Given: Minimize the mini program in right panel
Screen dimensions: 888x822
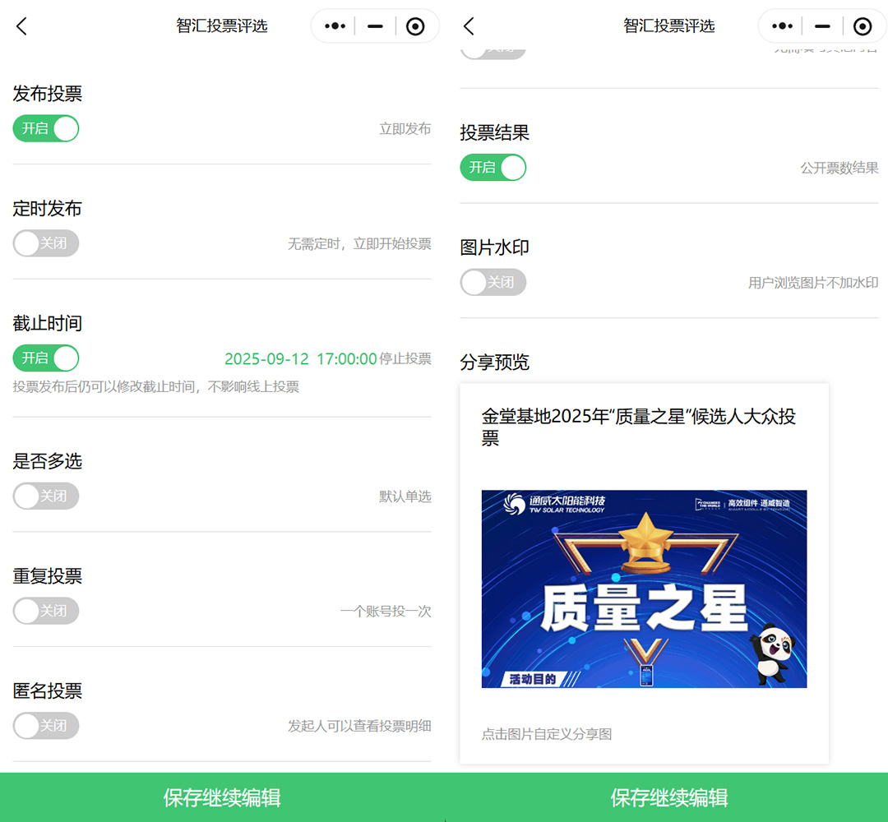Looking at the screenshot, I should pyautogui.click(x=822, y=26).
